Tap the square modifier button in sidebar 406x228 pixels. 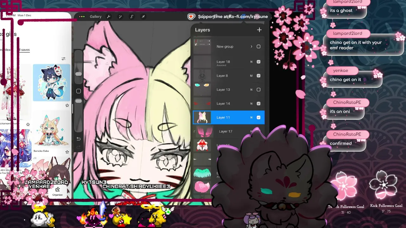click(78, 91)
